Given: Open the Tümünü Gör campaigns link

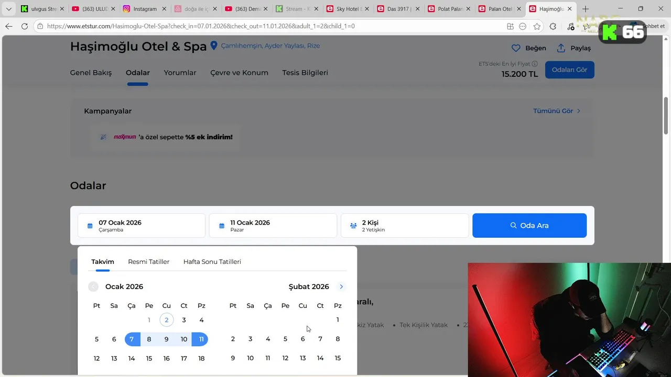Looking at the screenshot, I should 557,111.
